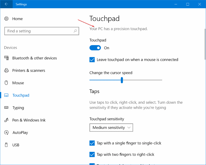Screen dimensions: 206x165
Task: Click the 'Touchpad sensitivity' label
Action: [x=107, y=119]
